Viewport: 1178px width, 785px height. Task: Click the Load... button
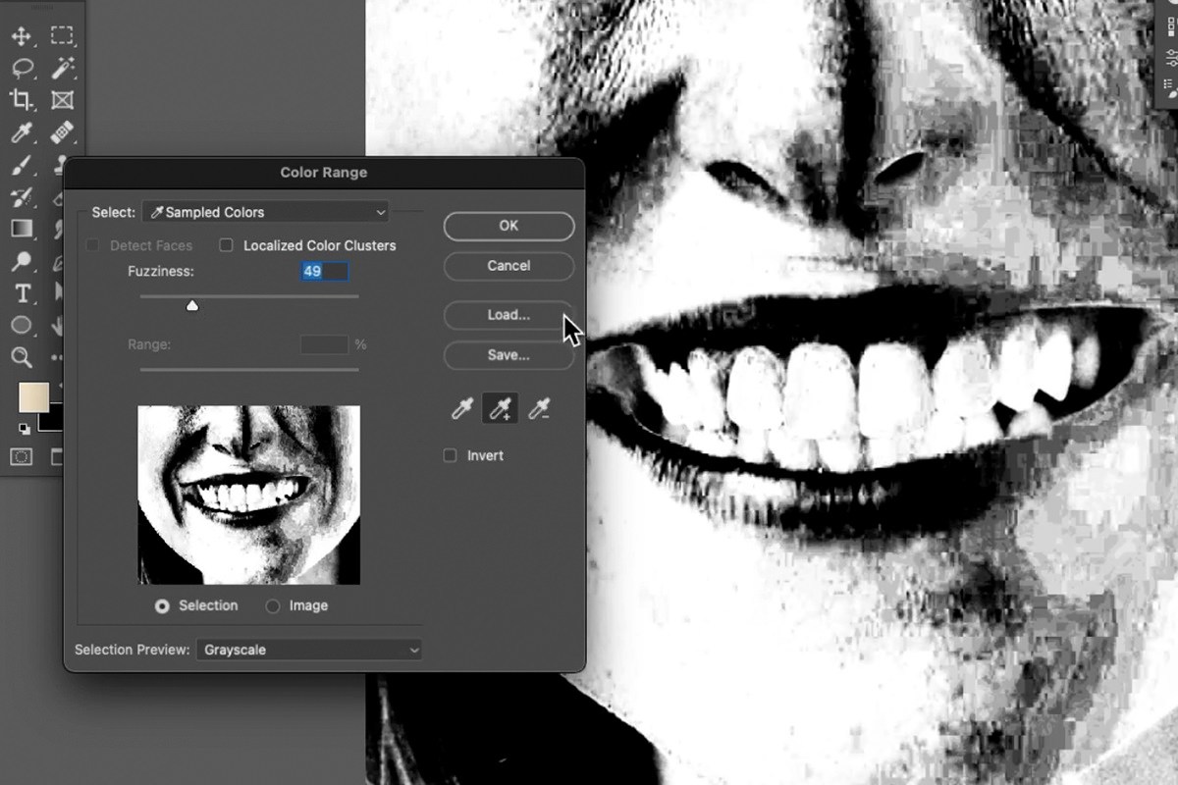pos(509,315)
